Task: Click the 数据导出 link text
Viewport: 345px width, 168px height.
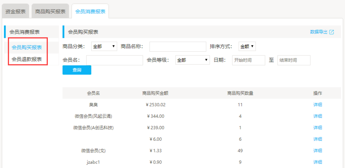Action: click(x=319, y=32)
